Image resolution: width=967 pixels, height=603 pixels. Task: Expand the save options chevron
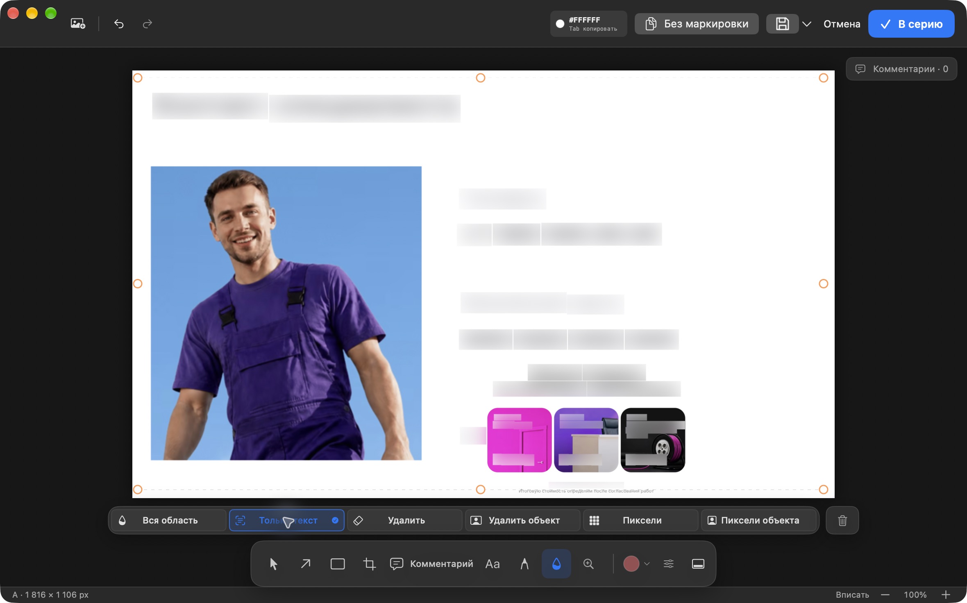[807, 24]
